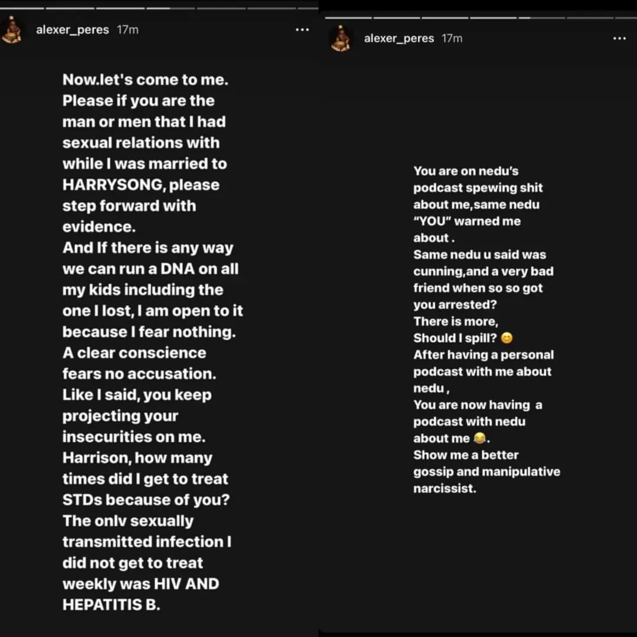The height and width of the screenshot is (637, 637).
Task: Open more options on the left story
Action: [x=302, y=30]
